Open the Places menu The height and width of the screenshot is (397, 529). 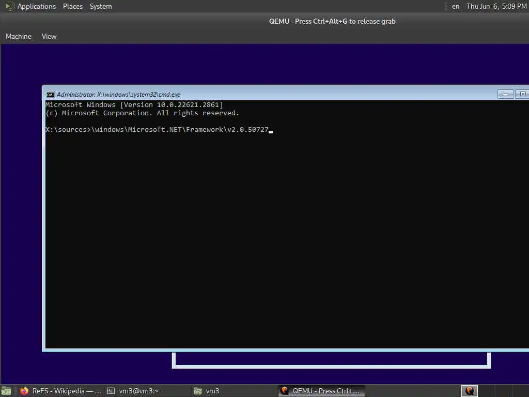pyautogui.click(x=72, y=6)
